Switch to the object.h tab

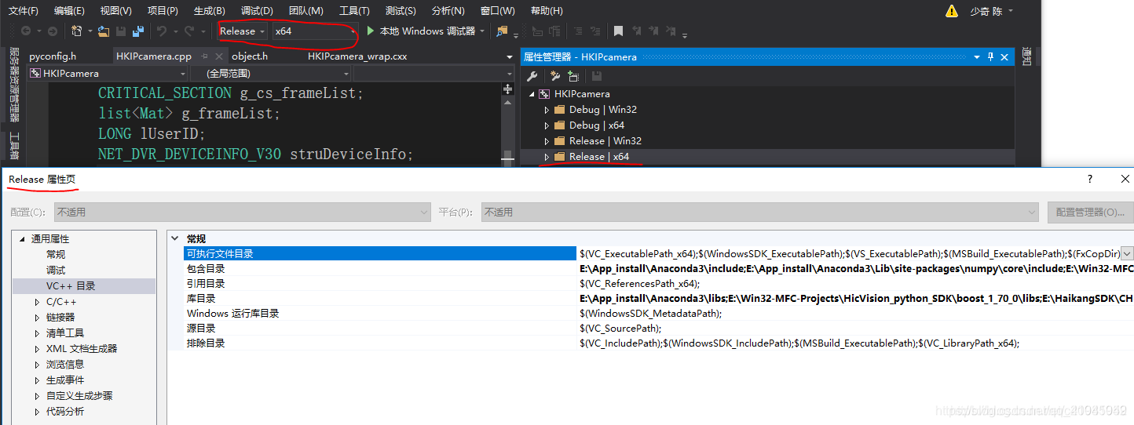tap(250, 56)
